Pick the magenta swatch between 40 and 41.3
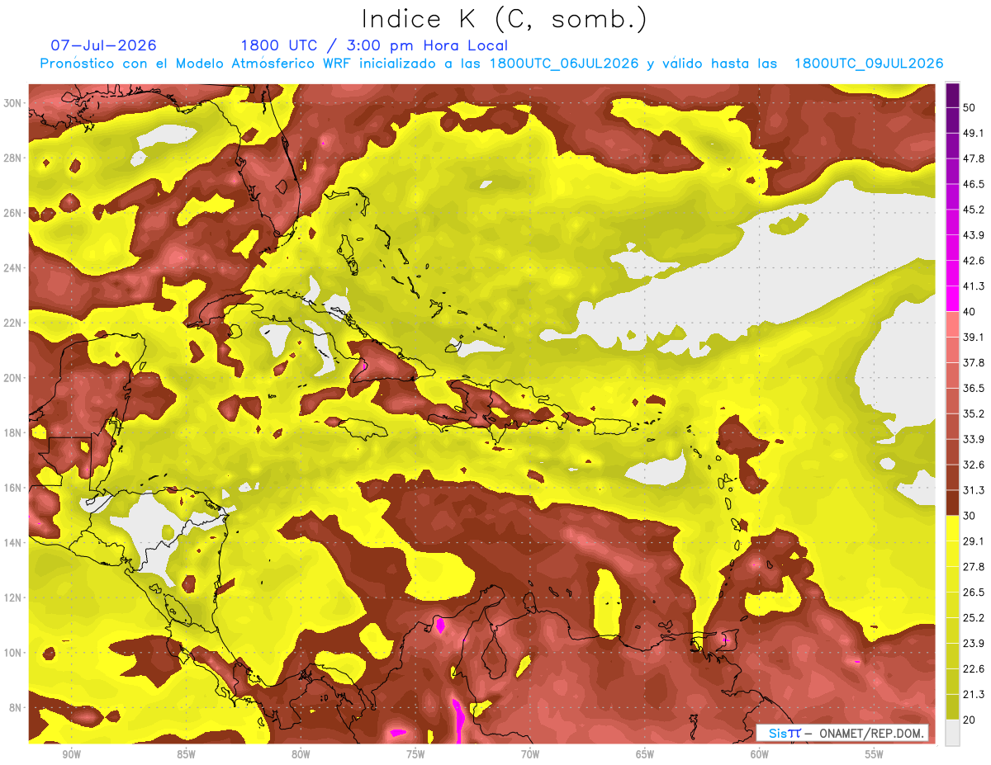This screenshot has height=765, width=991. [952, 299]
